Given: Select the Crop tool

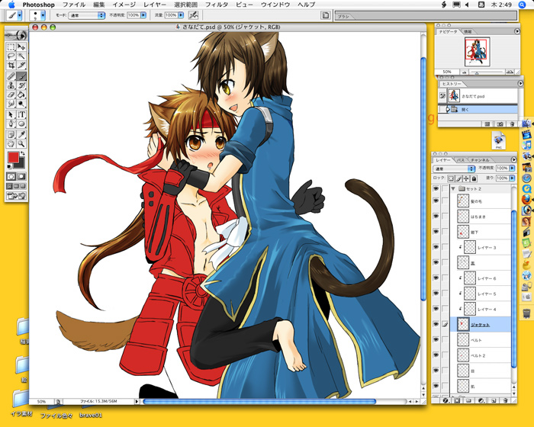Looking at the screenshot, I should (11, 65).
